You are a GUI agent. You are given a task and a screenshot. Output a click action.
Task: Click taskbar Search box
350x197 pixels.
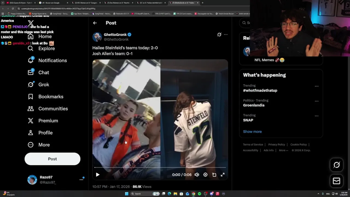click(x=145, y=194)
